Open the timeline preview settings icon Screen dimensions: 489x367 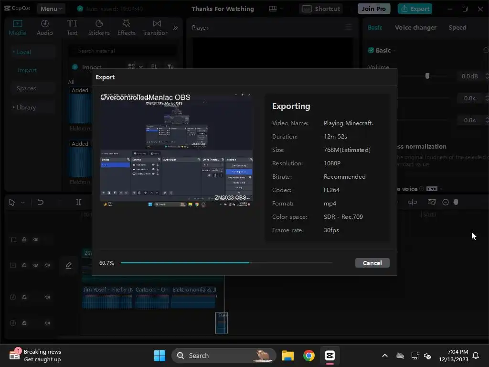point(432,202)
